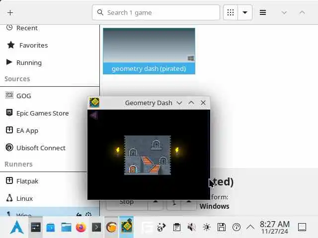Viewport: 318px width, 238px height.
Task: Open the Lutris hamburger menu
Action: (263, 12)
